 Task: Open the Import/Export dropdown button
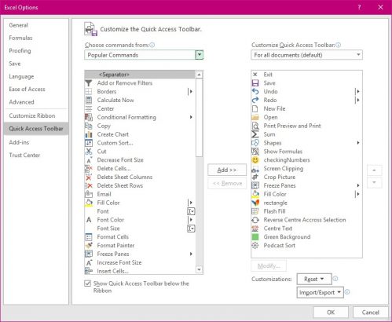point(320,292)
